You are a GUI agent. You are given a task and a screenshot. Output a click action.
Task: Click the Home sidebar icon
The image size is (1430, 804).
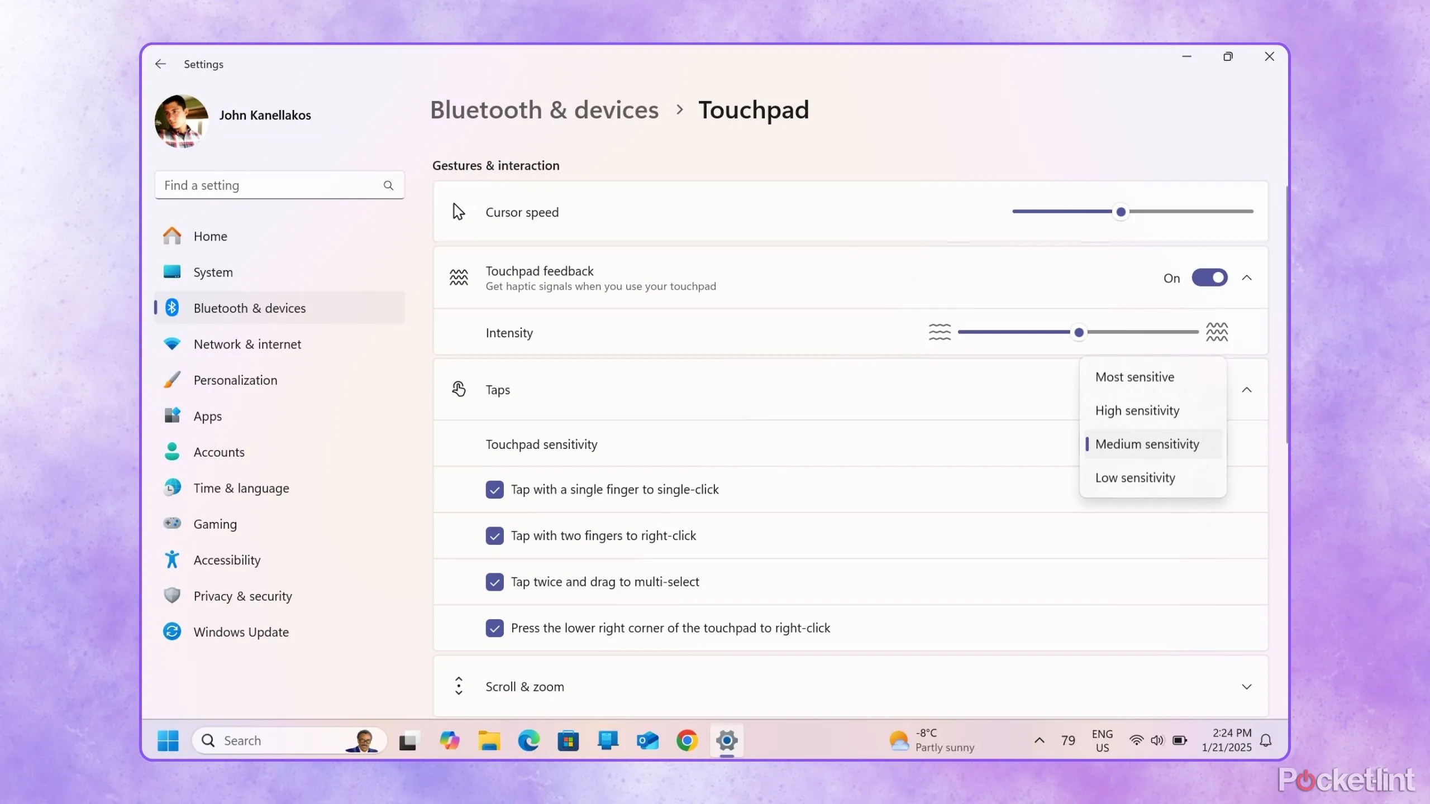(173, 236)
